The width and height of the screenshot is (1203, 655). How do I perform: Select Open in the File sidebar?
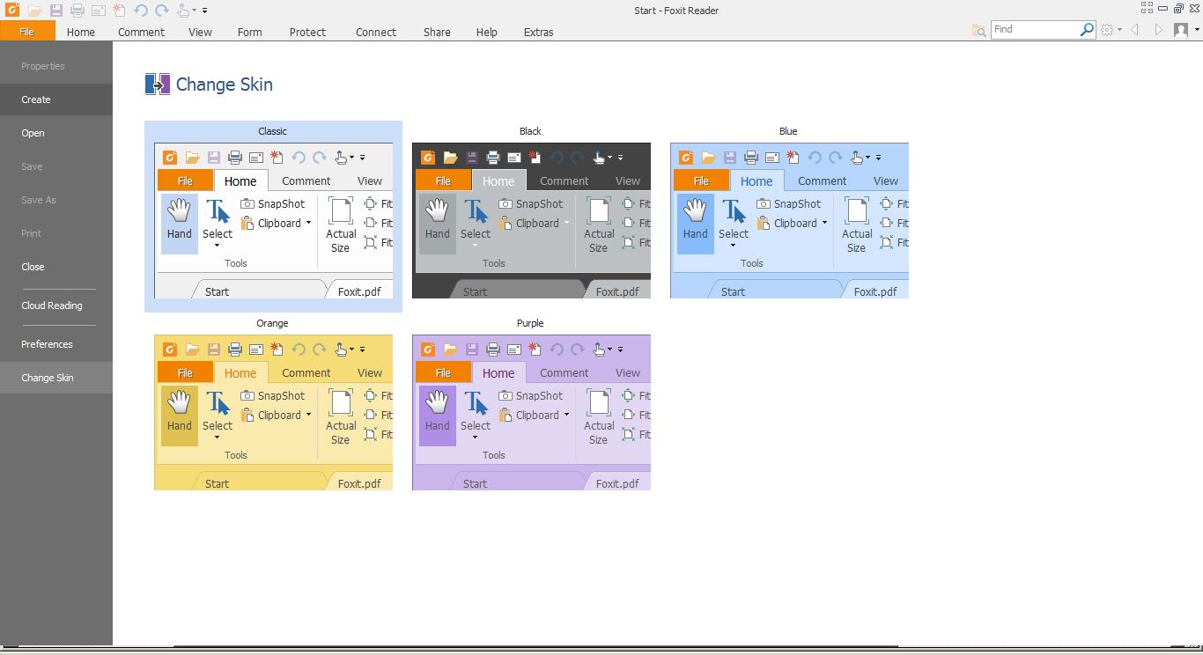point(56,133)
